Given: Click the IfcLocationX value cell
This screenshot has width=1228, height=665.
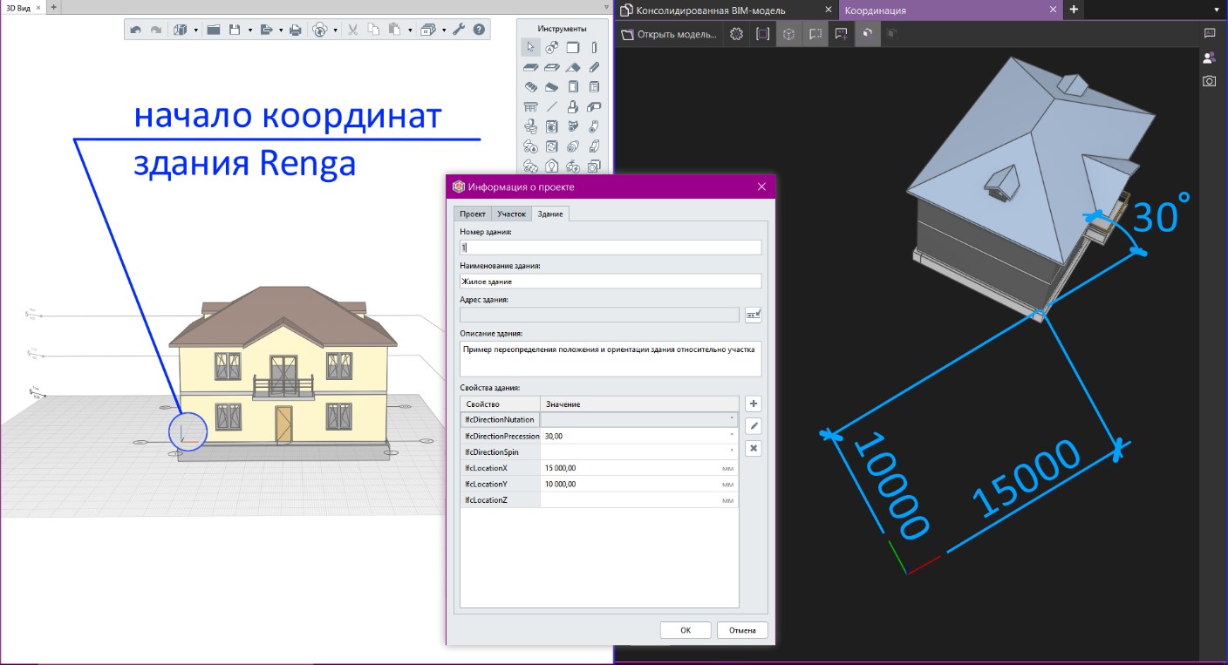Looking at the screenshot, I should 639,468.
